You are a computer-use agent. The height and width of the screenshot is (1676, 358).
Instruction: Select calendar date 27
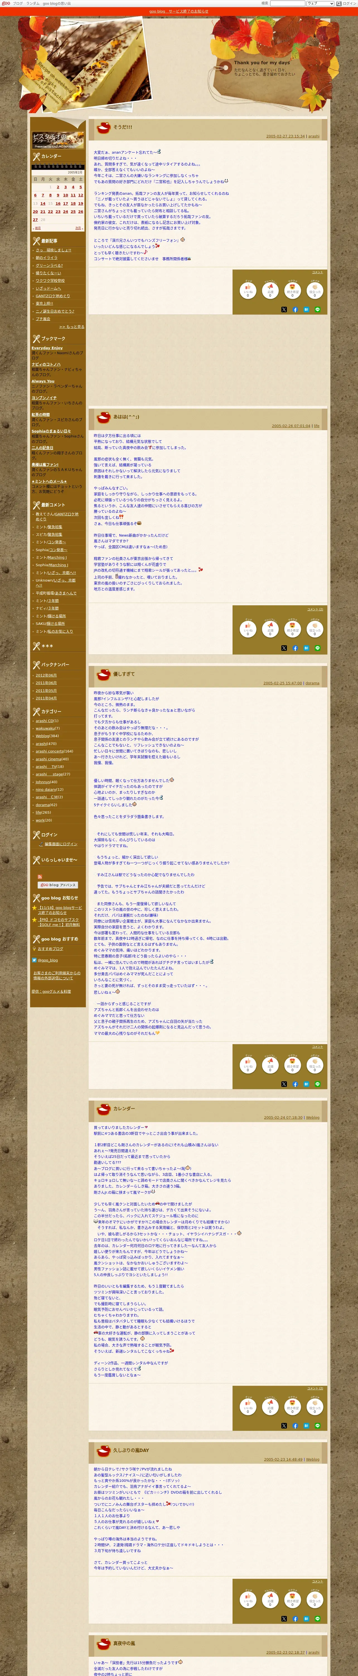click(35, 220)
